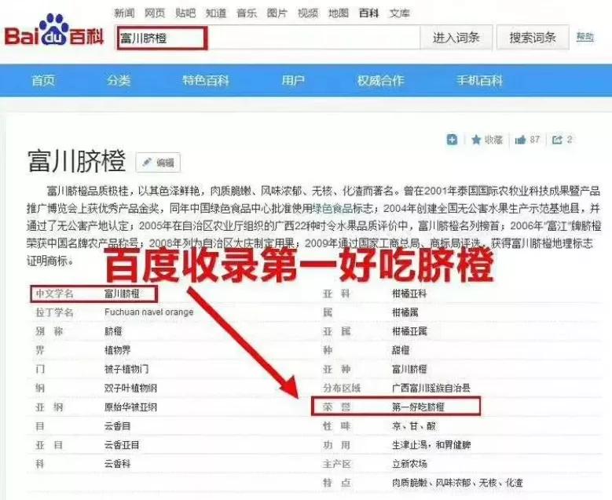
Task: Click the 富川脐橙 article title
Action: 76,161
